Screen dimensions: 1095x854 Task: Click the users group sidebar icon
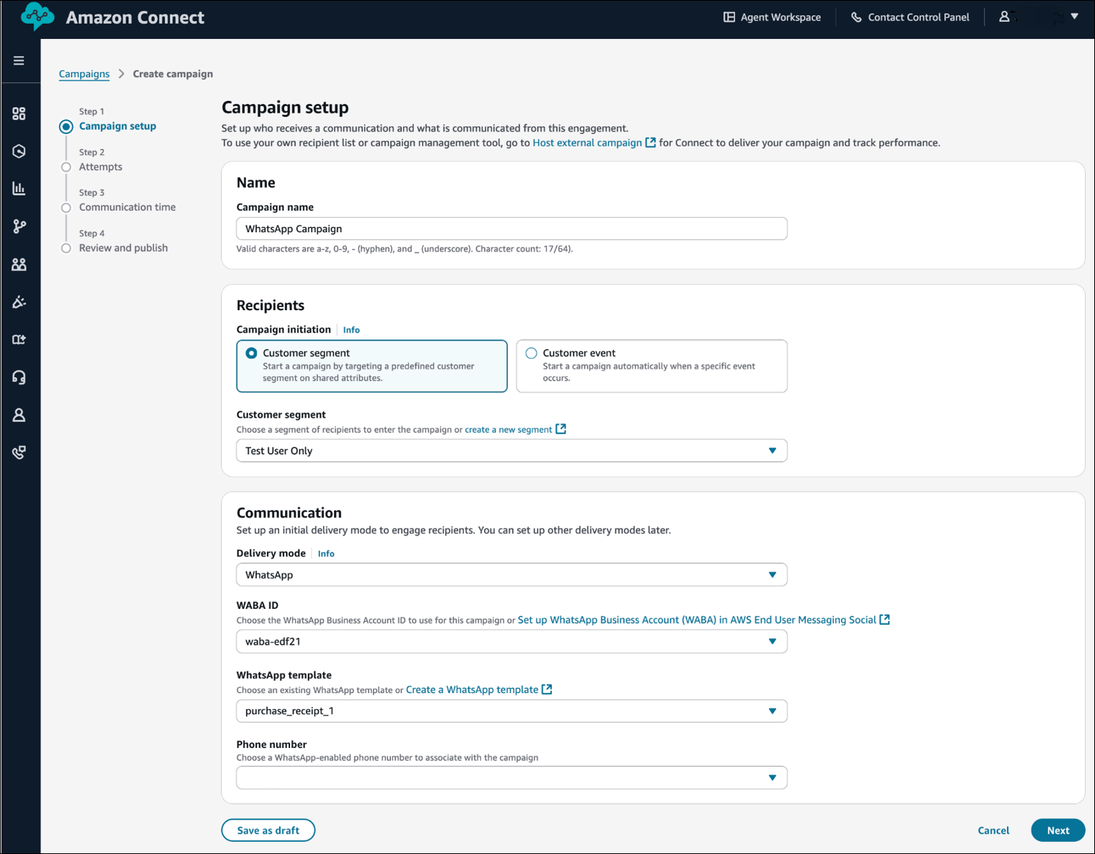click(19, 265)
